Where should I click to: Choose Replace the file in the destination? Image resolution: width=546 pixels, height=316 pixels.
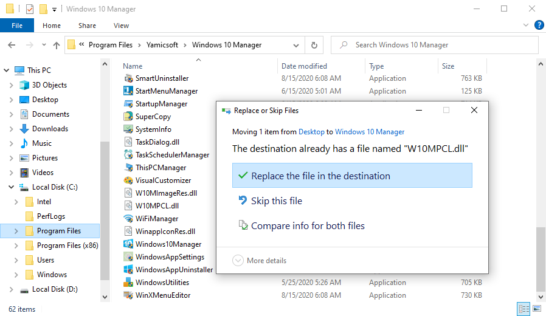pos(352,176)
